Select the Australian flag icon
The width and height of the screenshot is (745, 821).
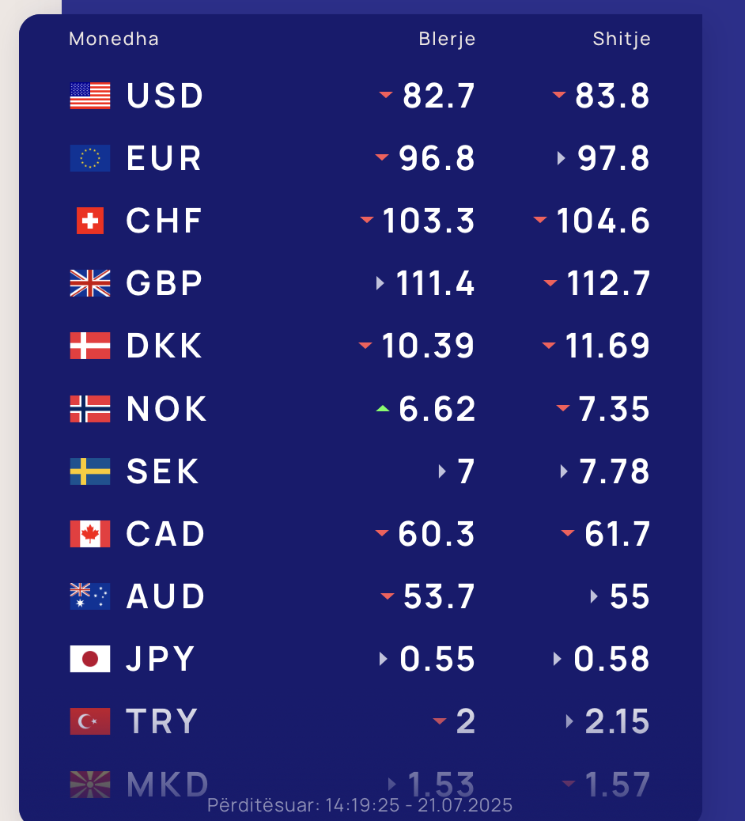(x=90, y=596)
